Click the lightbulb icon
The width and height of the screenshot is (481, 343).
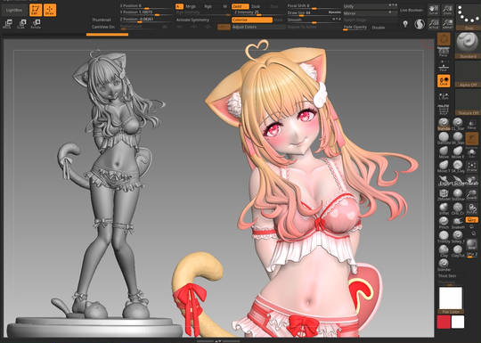[x=405, y=24]
